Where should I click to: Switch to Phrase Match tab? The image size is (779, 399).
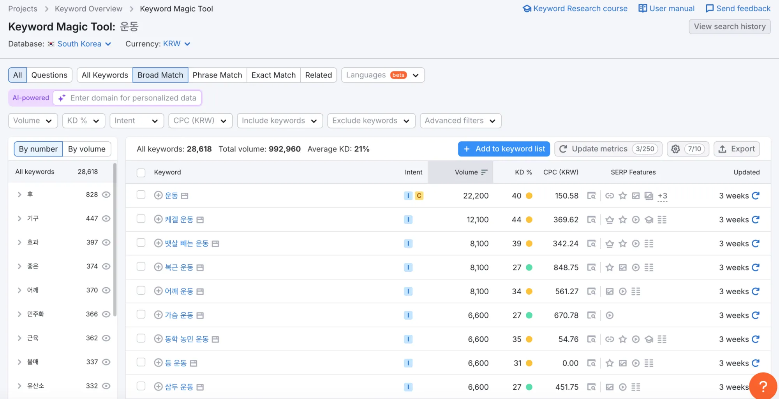[x=217, y=75]
